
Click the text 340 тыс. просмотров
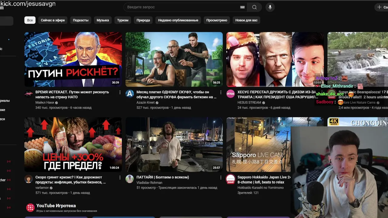(x=52, y=108)
